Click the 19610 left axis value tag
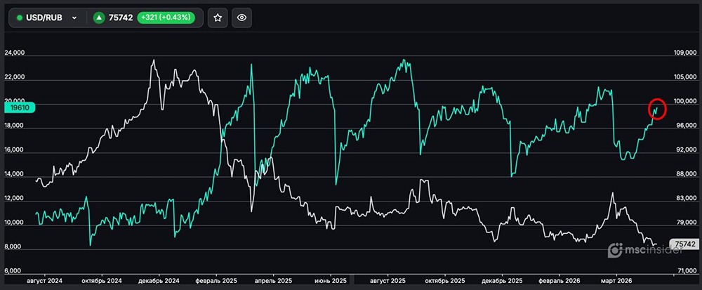The height and width of the screenshot is (290, 702). pos(20,108)
